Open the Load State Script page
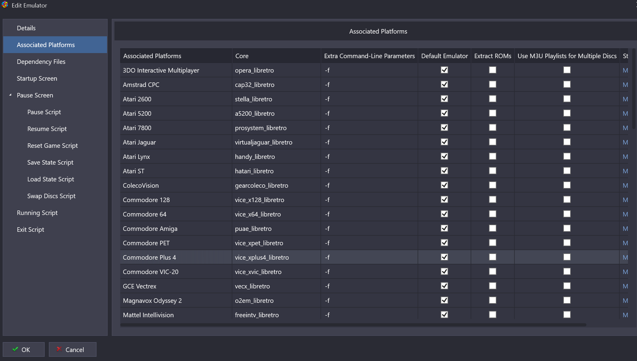This screenshot has width=637, height=361. pos(55,179)
